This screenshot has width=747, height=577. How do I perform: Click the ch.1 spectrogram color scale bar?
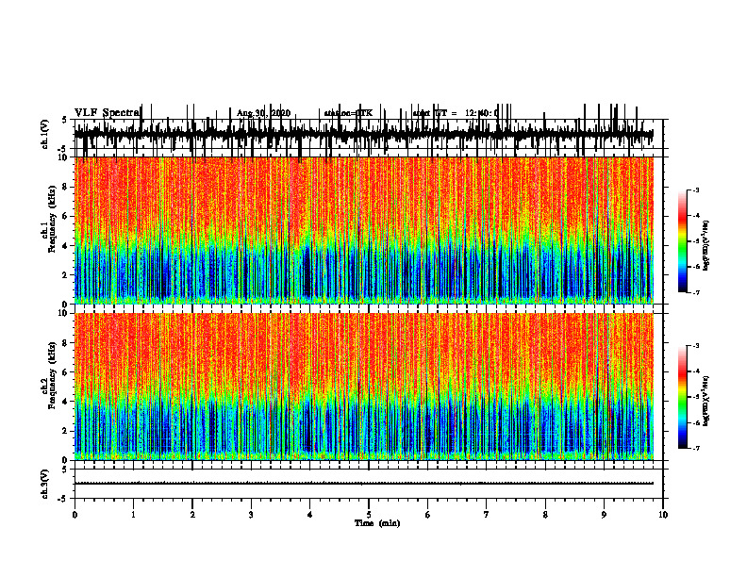click(682, 240)
